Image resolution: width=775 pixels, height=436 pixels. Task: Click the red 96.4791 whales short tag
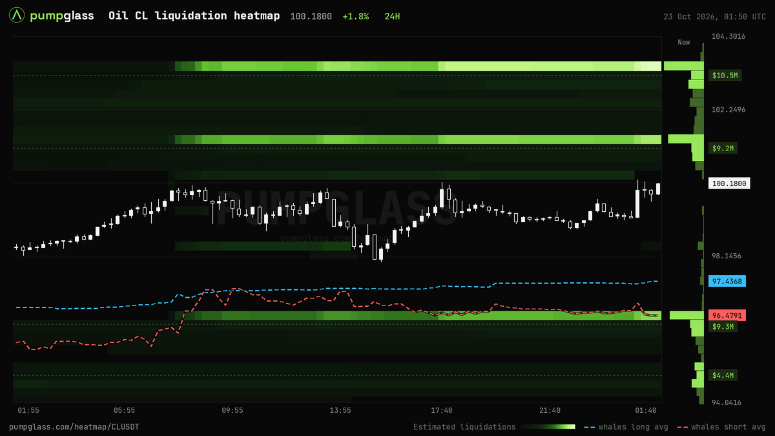727,316
